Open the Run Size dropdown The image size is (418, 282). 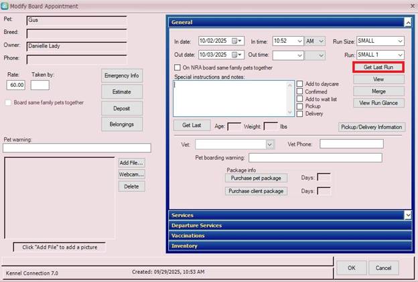tap(400, 41)
